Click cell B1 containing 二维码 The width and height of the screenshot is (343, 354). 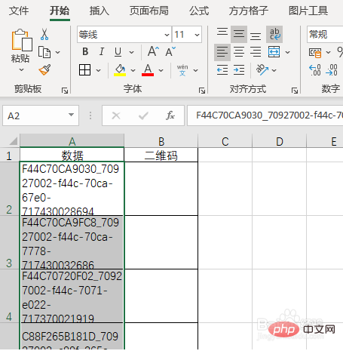click(x=161, y=155)
